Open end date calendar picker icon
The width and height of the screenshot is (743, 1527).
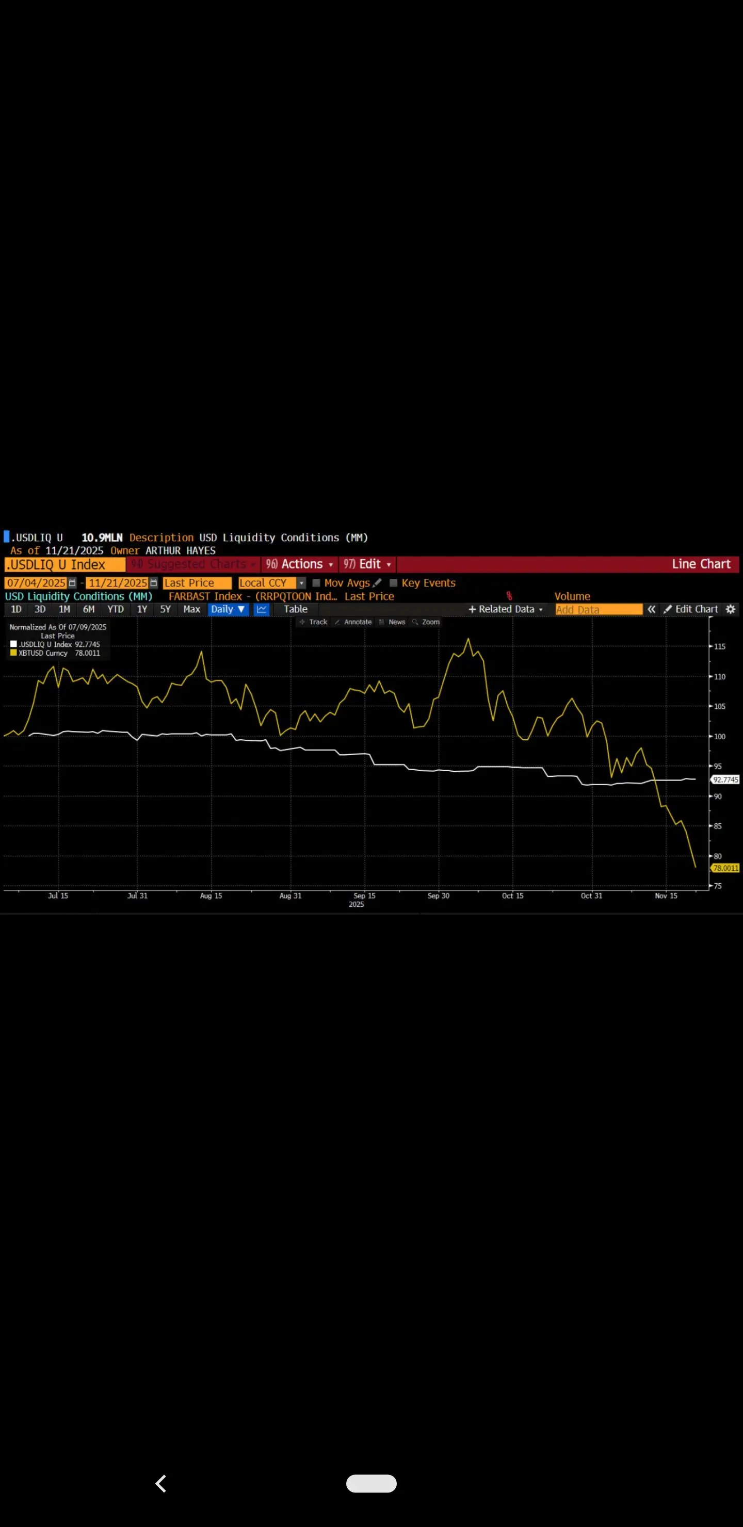click(154, 583)
